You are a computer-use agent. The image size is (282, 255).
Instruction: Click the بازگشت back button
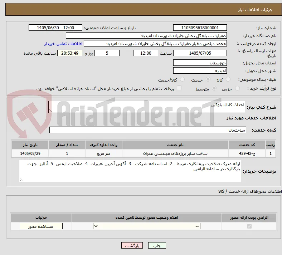click(x=132, y=245)
